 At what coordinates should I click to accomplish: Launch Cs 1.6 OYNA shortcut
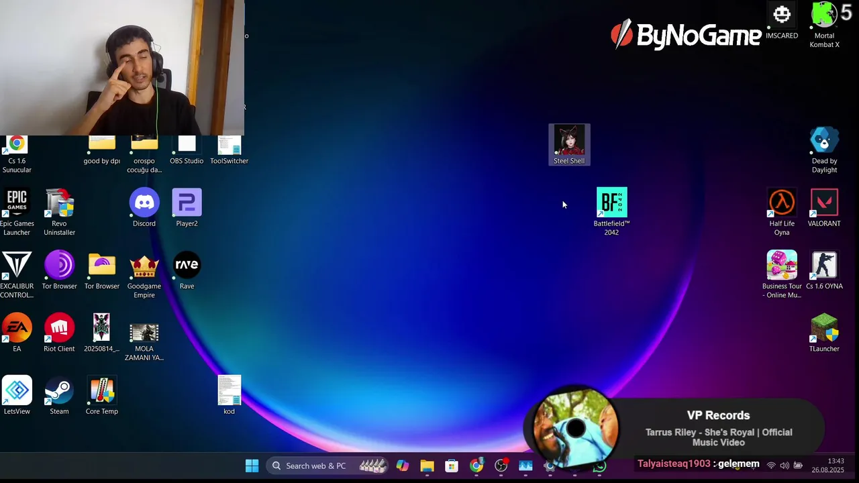pos(824,270)
